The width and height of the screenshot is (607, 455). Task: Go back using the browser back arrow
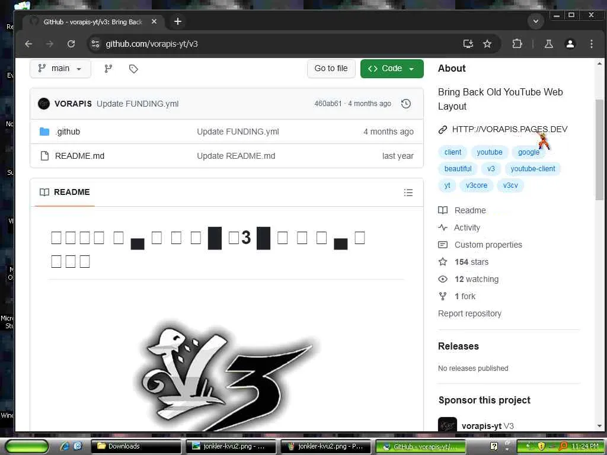(28, 44)
